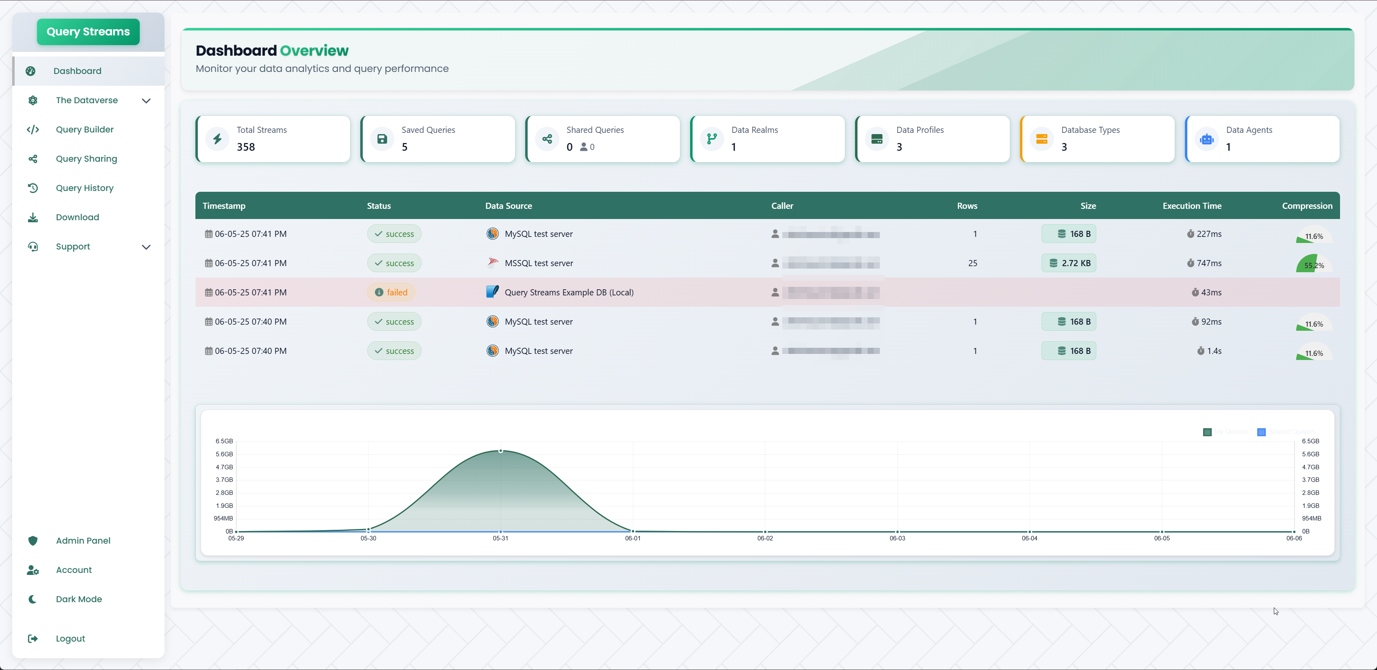Click the Data Agents robot icon
The width and height of the screenshot is (1377, 670).
click(1206, 139)
